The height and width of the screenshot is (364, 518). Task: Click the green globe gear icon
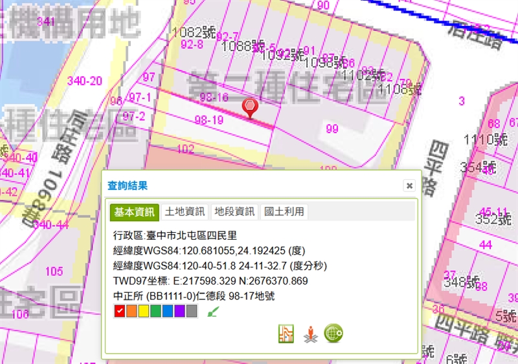pyautogui.click(x=333, y=334)
